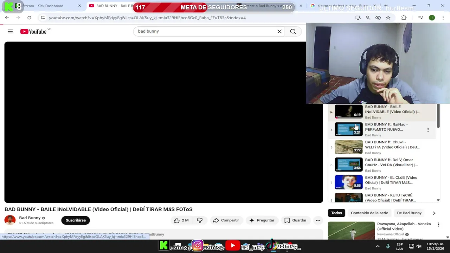Select the De Bad Bunny chip
Screen dimensions: 450x253
click(409, 213)
